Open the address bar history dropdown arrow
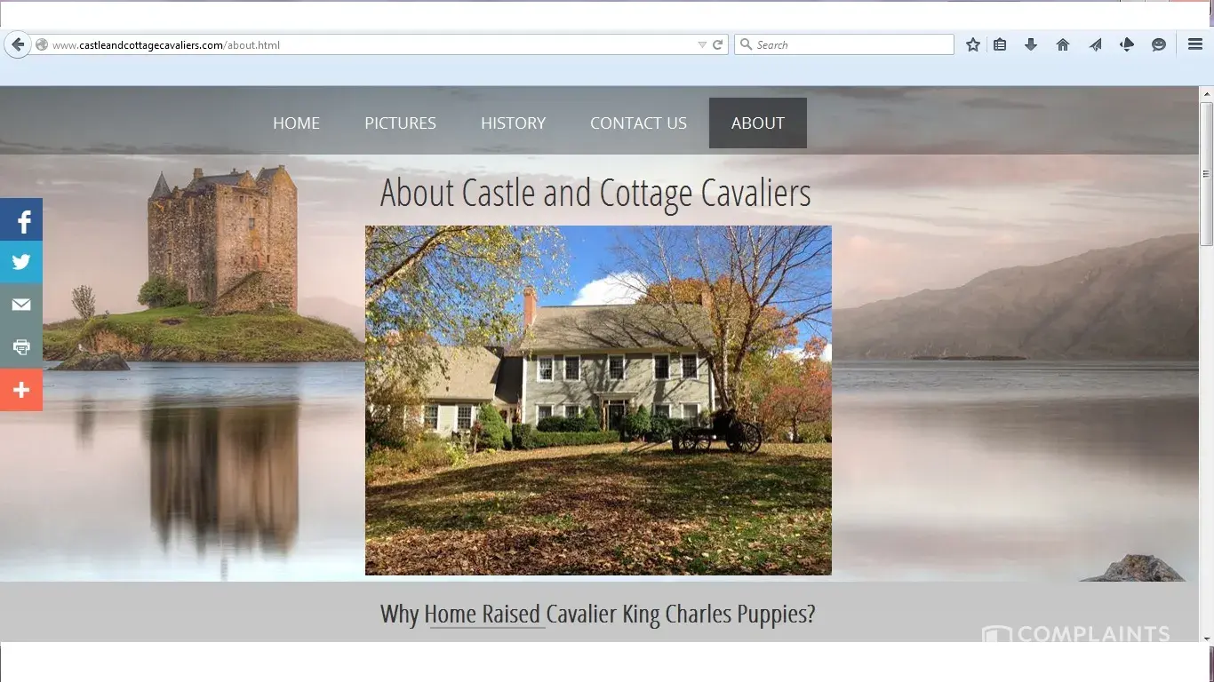 pos(702,44)
